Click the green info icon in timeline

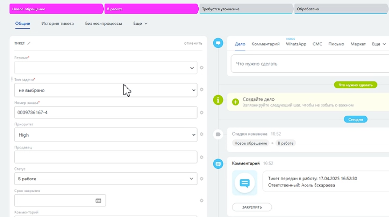tap(218, 100)
